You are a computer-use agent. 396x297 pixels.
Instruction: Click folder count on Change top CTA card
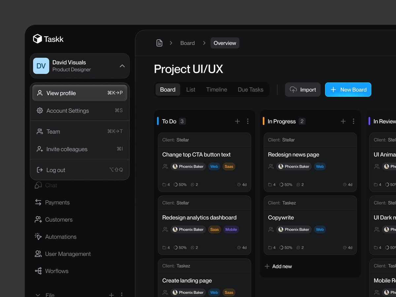coord(166,184)
